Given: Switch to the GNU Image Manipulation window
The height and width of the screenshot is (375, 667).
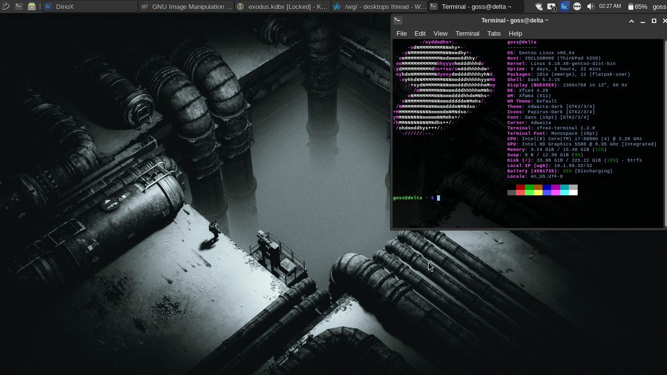Looking at the screenshot, I should [186, 6].
